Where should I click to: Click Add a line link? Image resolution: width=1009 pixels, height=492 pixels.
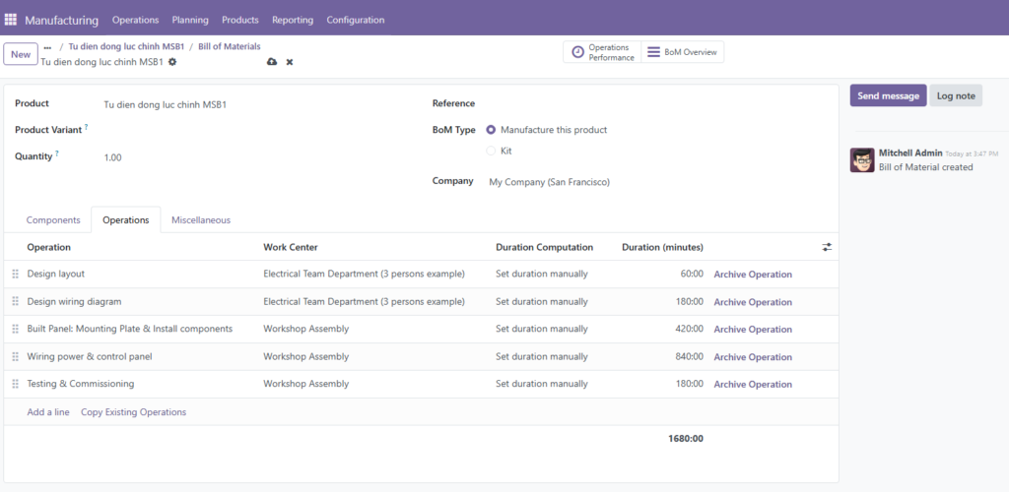48,412
